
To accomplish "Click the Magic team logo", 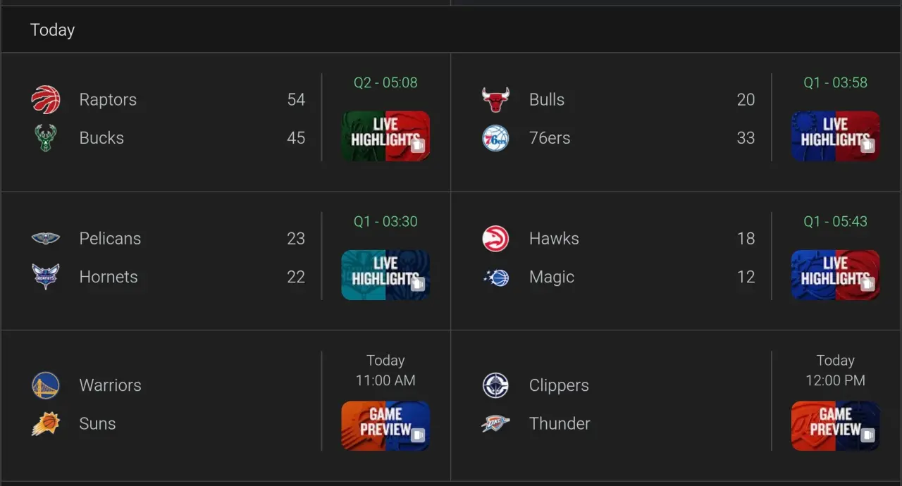I will click(x=495, y=278).
